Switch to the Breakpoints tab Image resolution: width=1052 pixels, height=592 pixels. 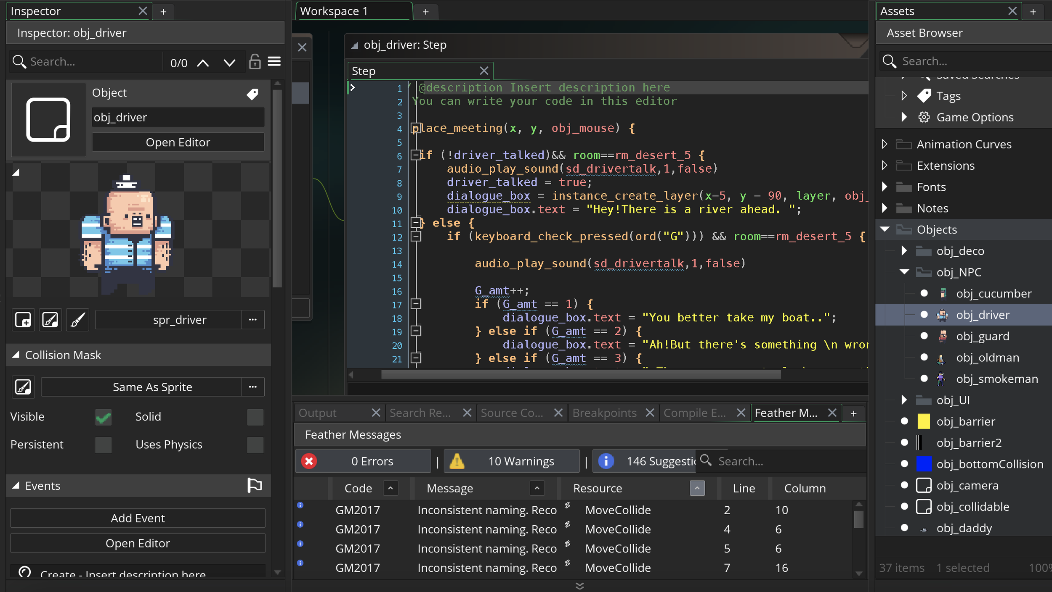[604, 413]
